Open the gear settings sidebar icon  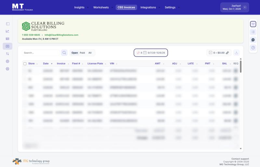7,61
